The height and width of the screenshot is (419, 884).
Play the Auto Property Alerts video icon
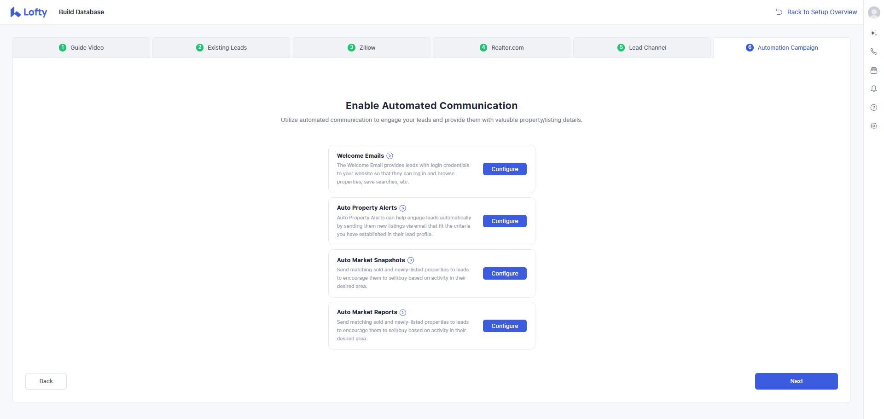click(x=402, y=208)
